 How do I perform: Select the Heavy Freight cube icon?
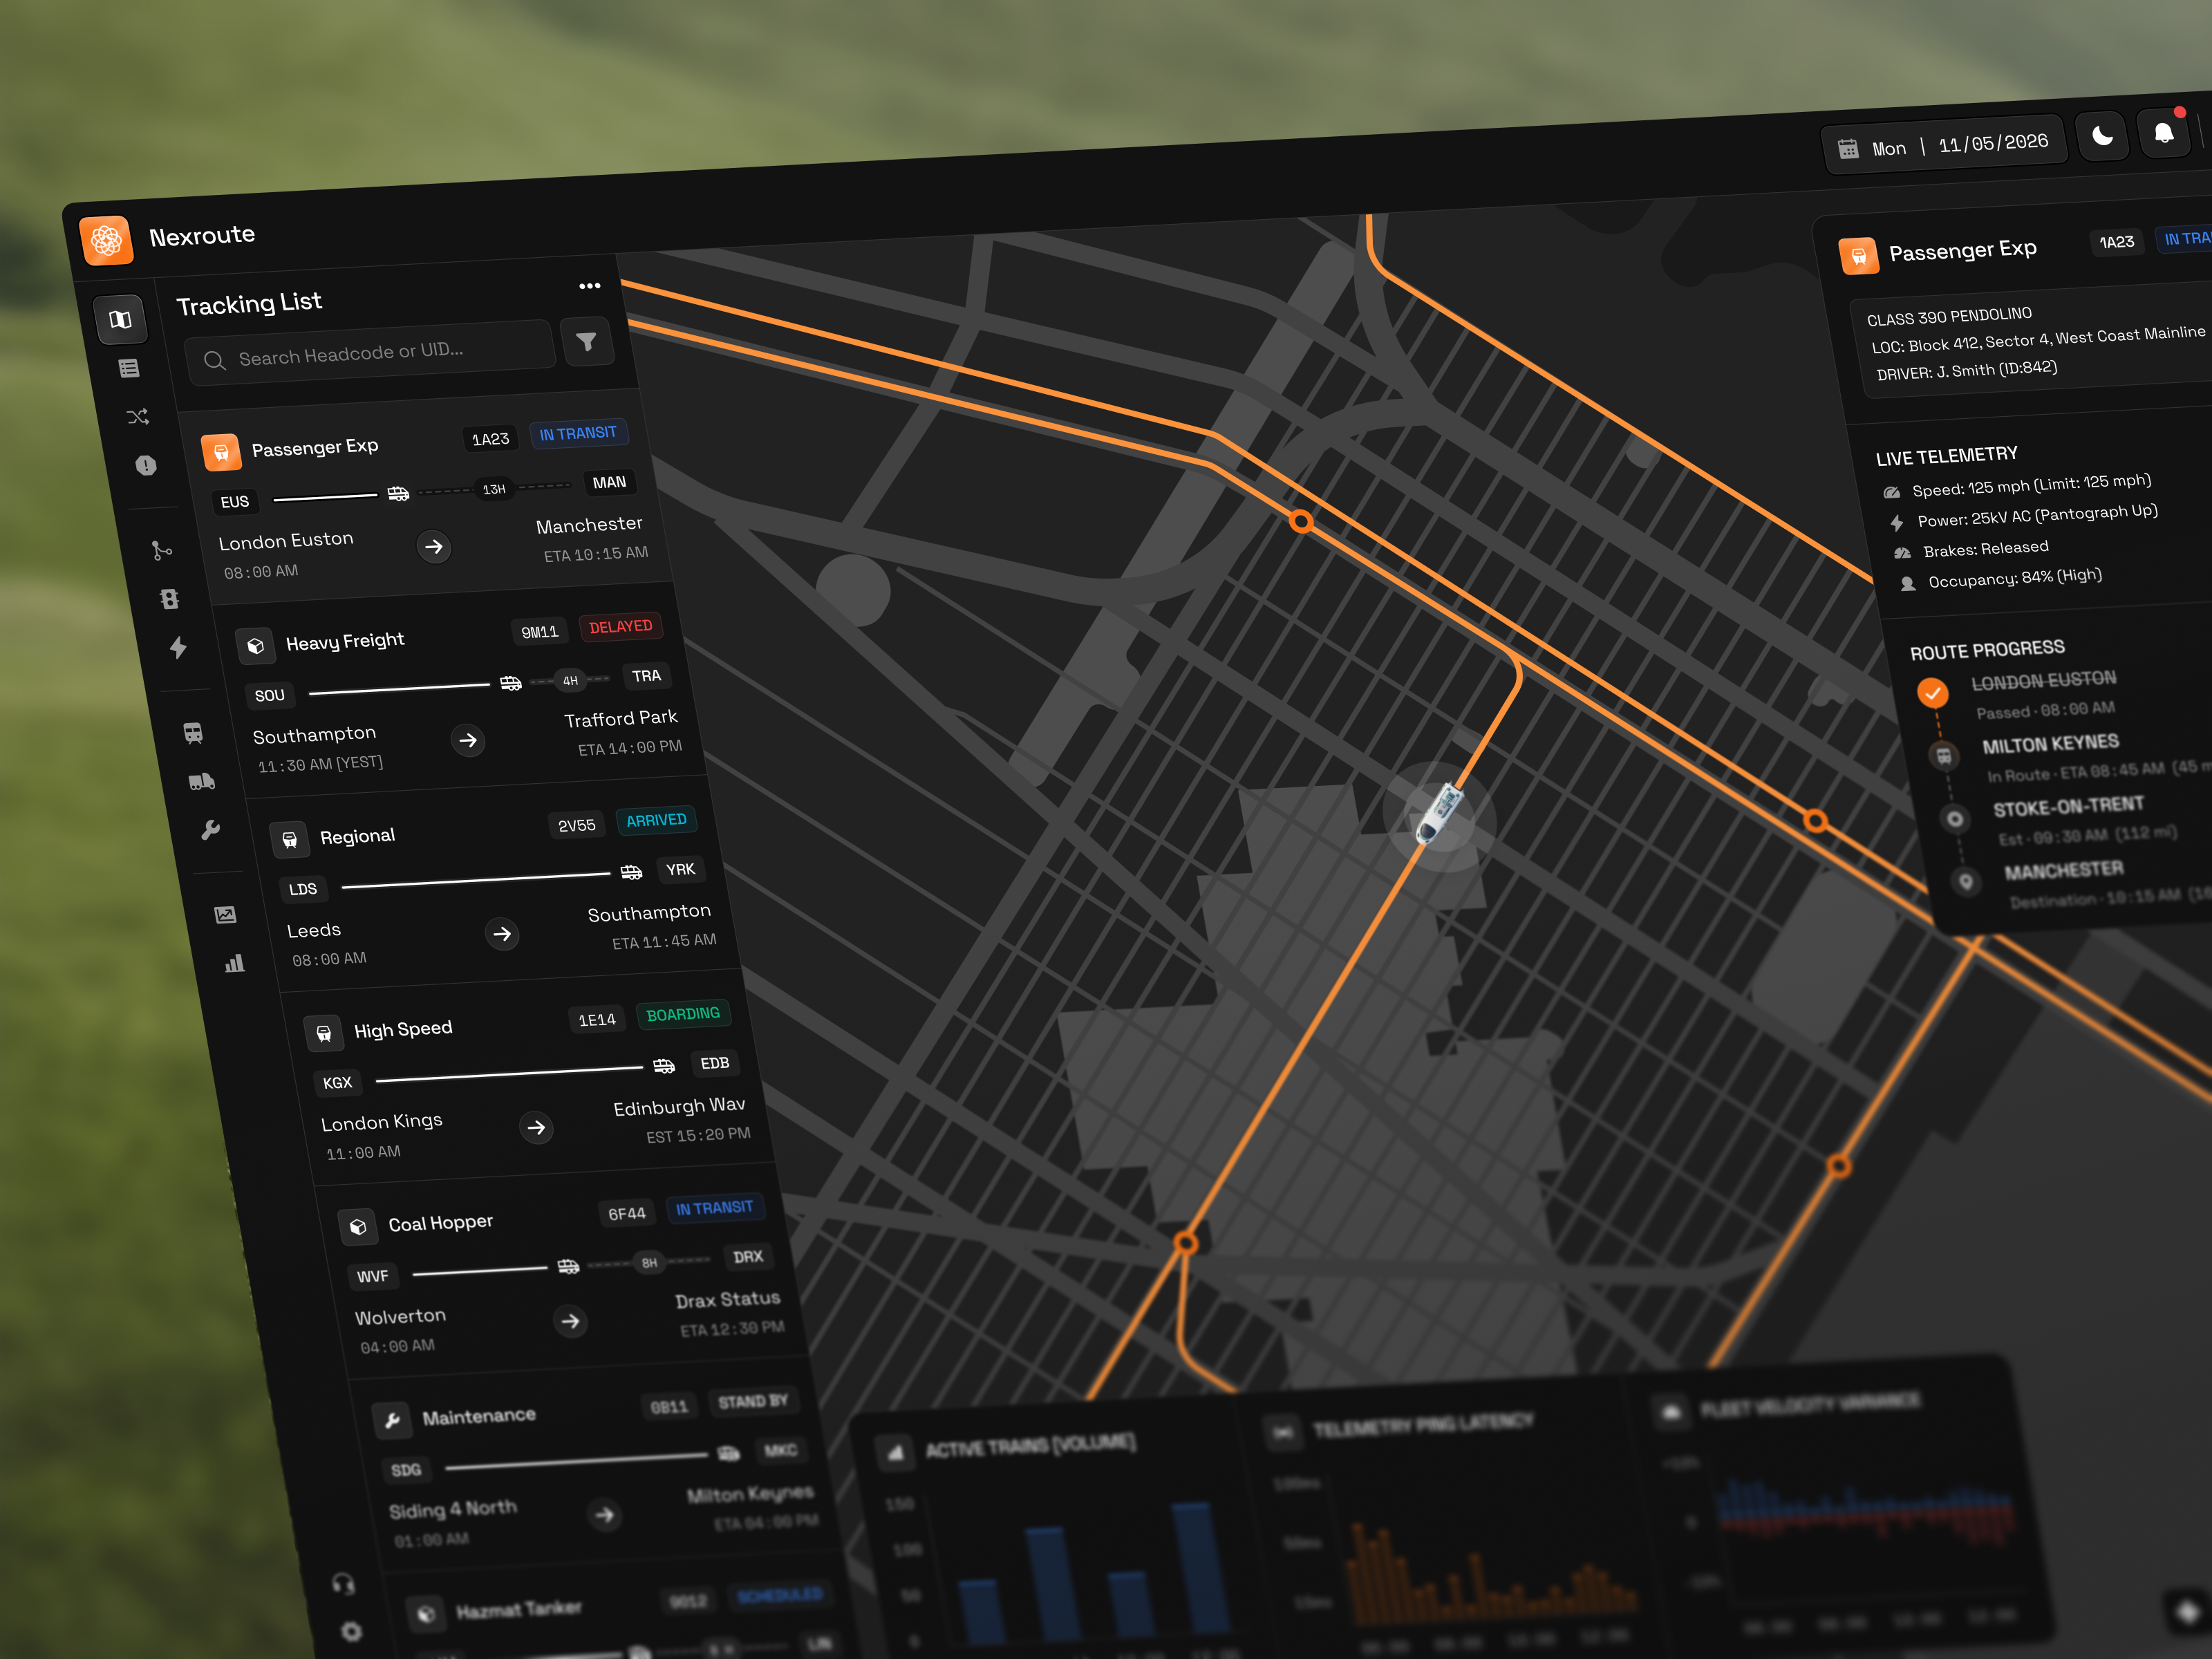256,646
